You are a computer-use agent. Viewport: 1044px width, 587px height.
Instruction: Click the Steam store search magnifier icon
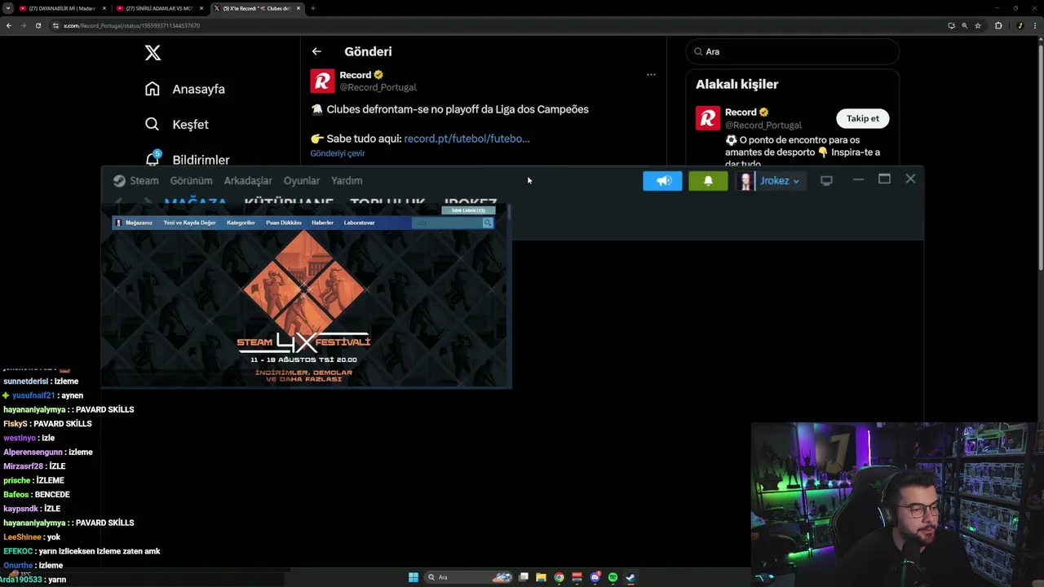pos(488,223)
